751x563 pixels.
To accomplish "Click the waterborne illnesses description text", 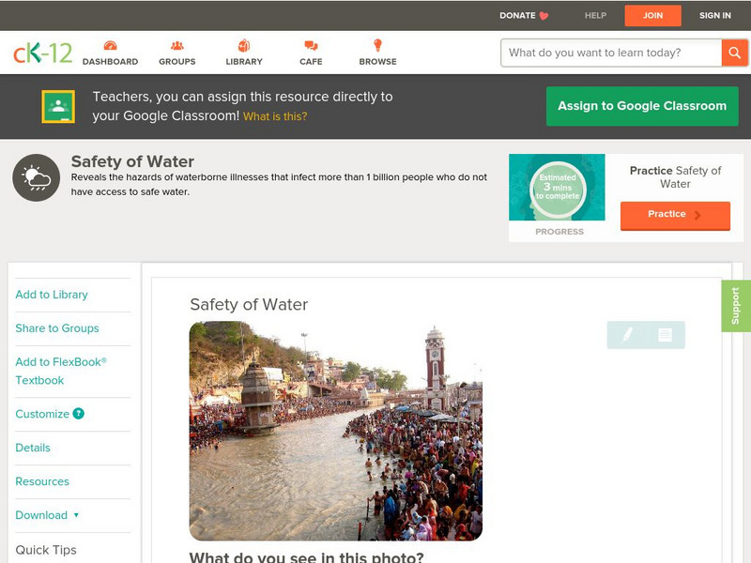I will pyautogui.click(x=279, y=184).
